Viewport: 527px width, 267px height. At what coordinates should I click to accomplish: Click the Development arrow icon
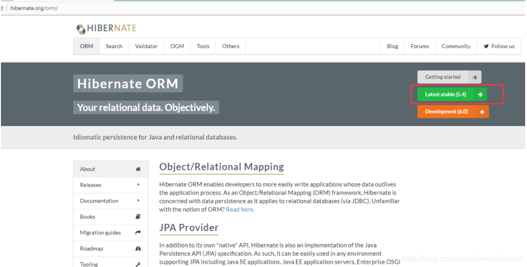[482, 112]
